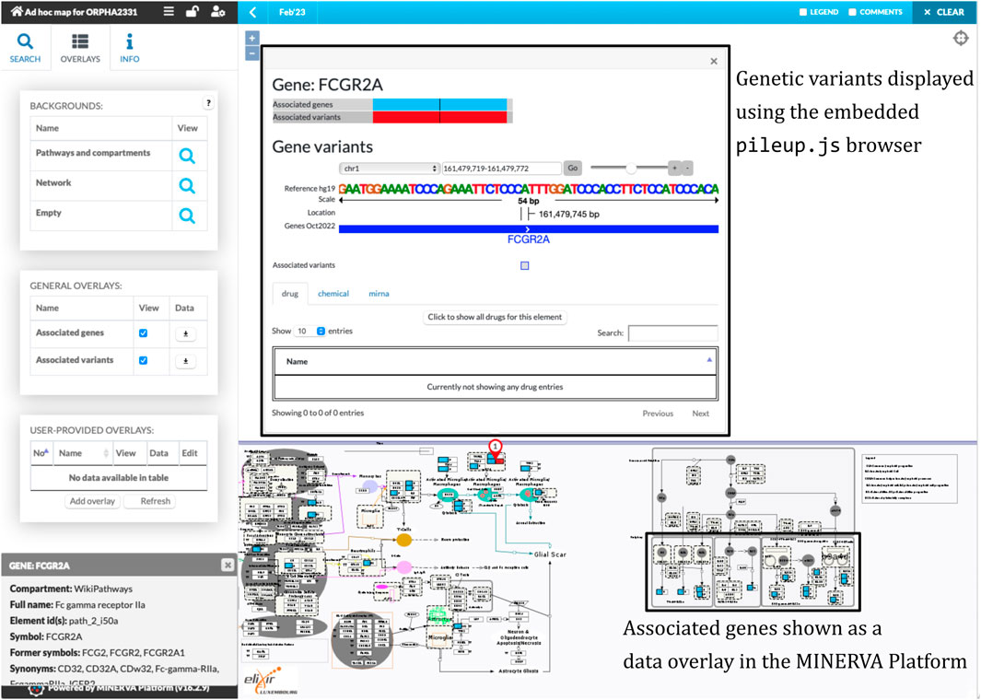Toggle the Associated genes overlay checkbox

tap(144, 333)
